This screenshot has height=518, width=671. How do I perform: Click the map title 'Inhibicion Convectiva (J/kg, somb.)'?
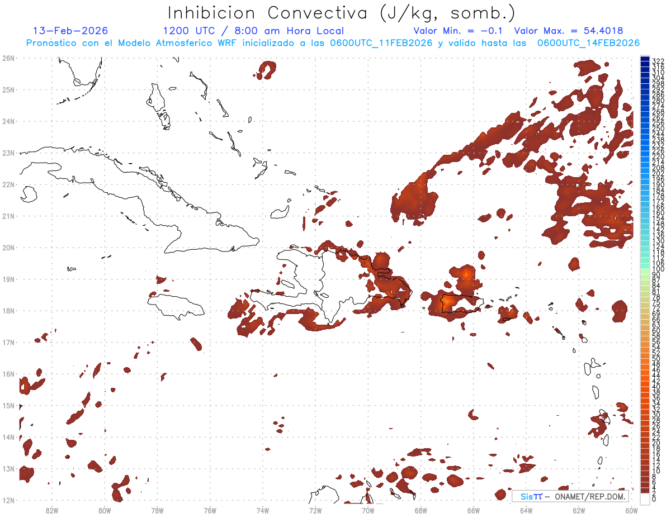click(342, 13)
